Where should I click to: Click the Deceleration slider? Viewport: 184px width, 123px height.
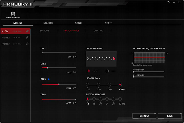coord(148,77)
